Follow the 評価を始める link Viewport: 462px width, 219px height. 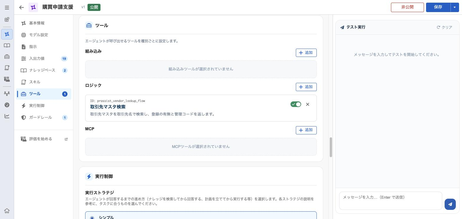44,139
